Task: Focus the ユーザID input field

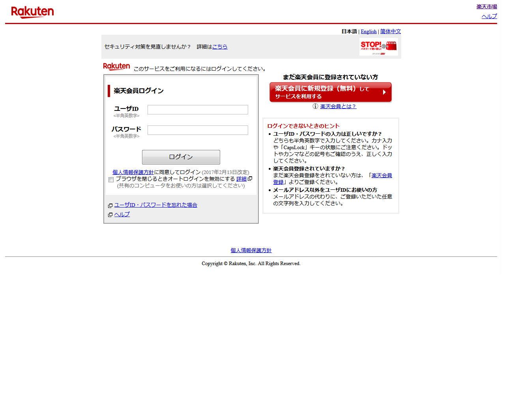Action: [198, 110]
